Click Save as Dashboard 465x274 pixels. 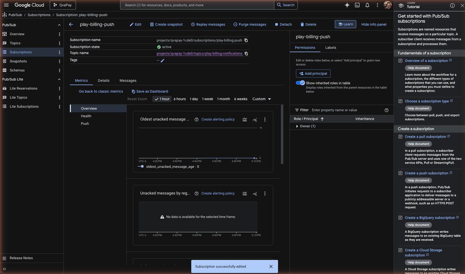(150, 92)
